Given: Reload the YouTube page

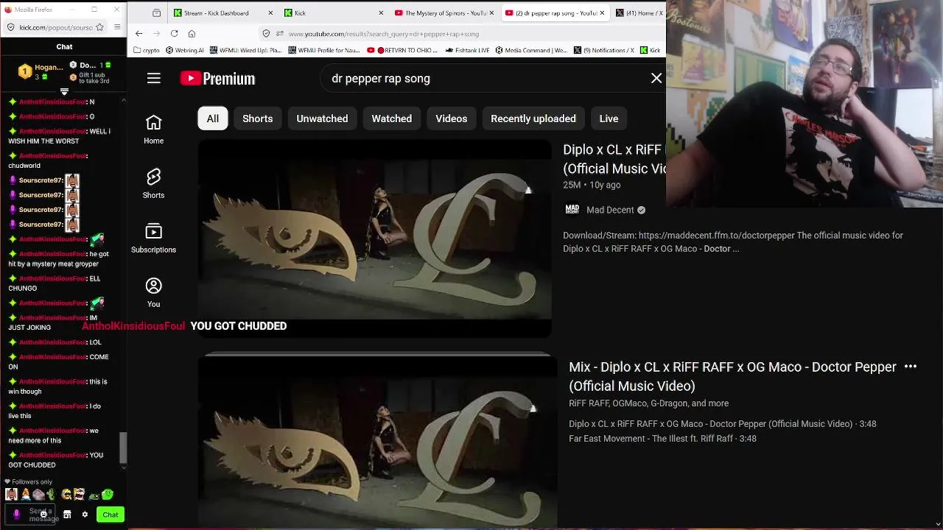Looking at the screenshot, I should click(x=175, y=34).
